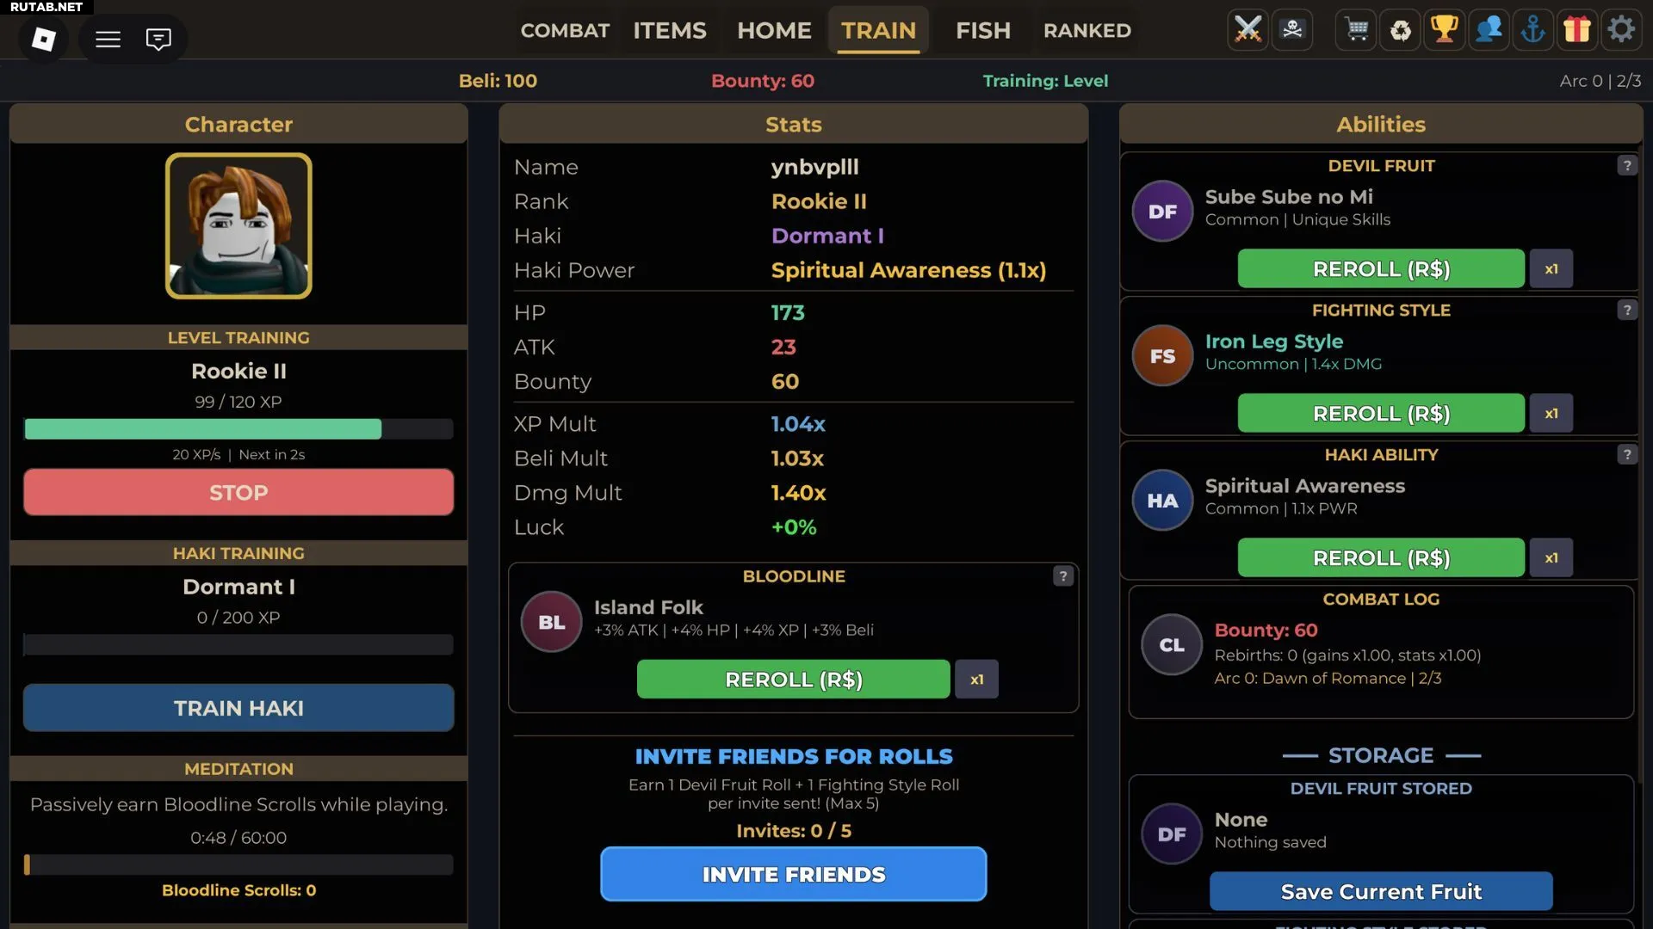Open Bloodline help question mark

1063,576
